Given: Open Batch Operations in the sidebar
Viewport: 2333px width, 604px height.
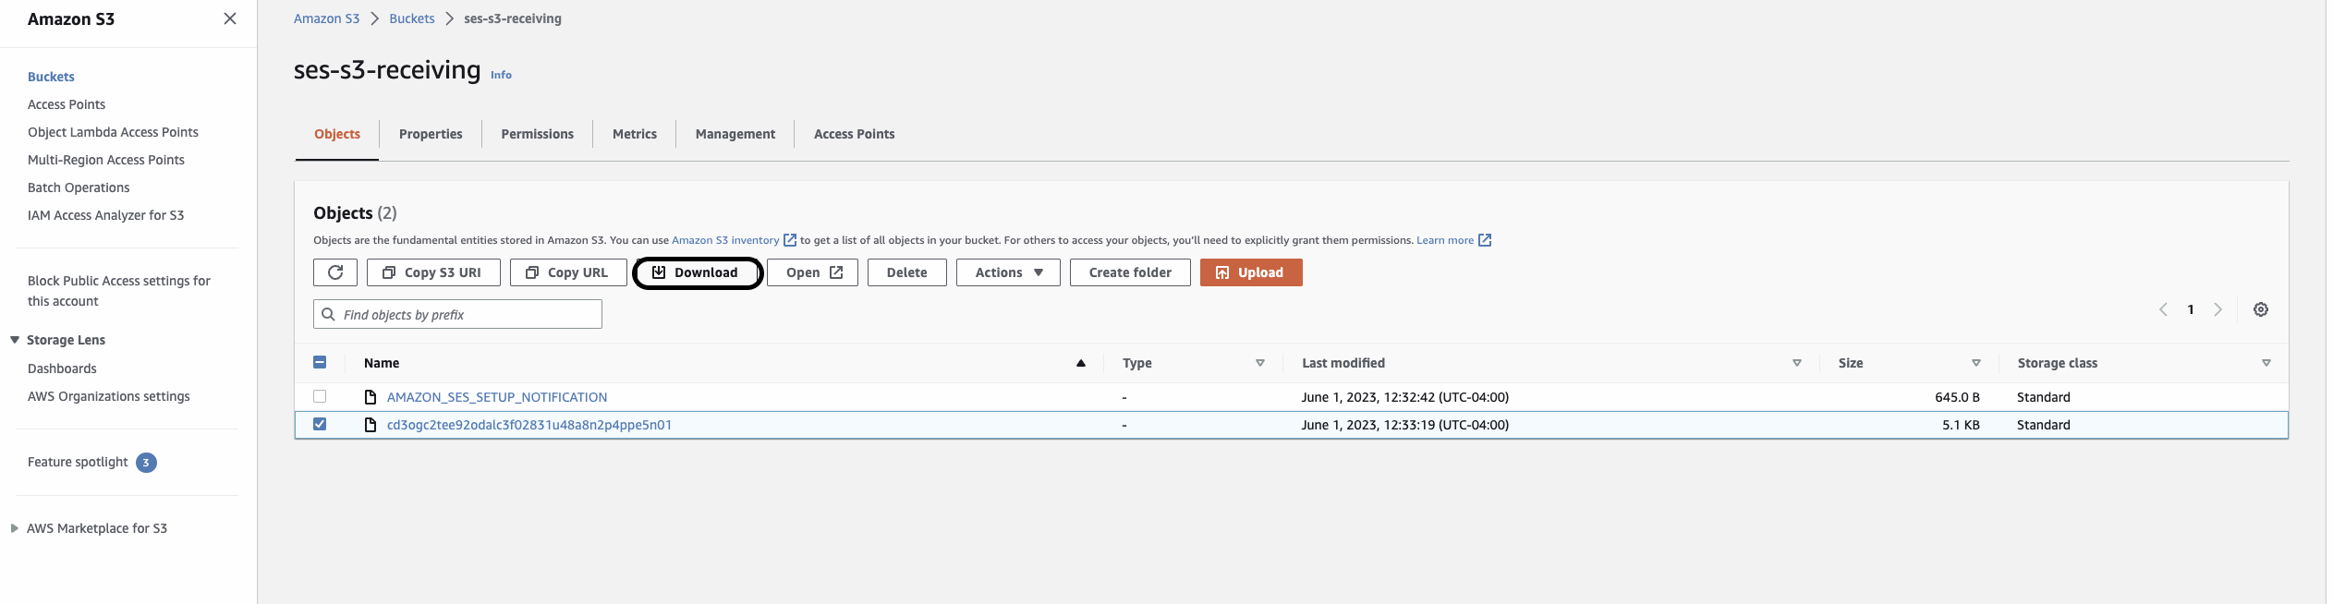Looking at the screenshot, I should (79, 187).
